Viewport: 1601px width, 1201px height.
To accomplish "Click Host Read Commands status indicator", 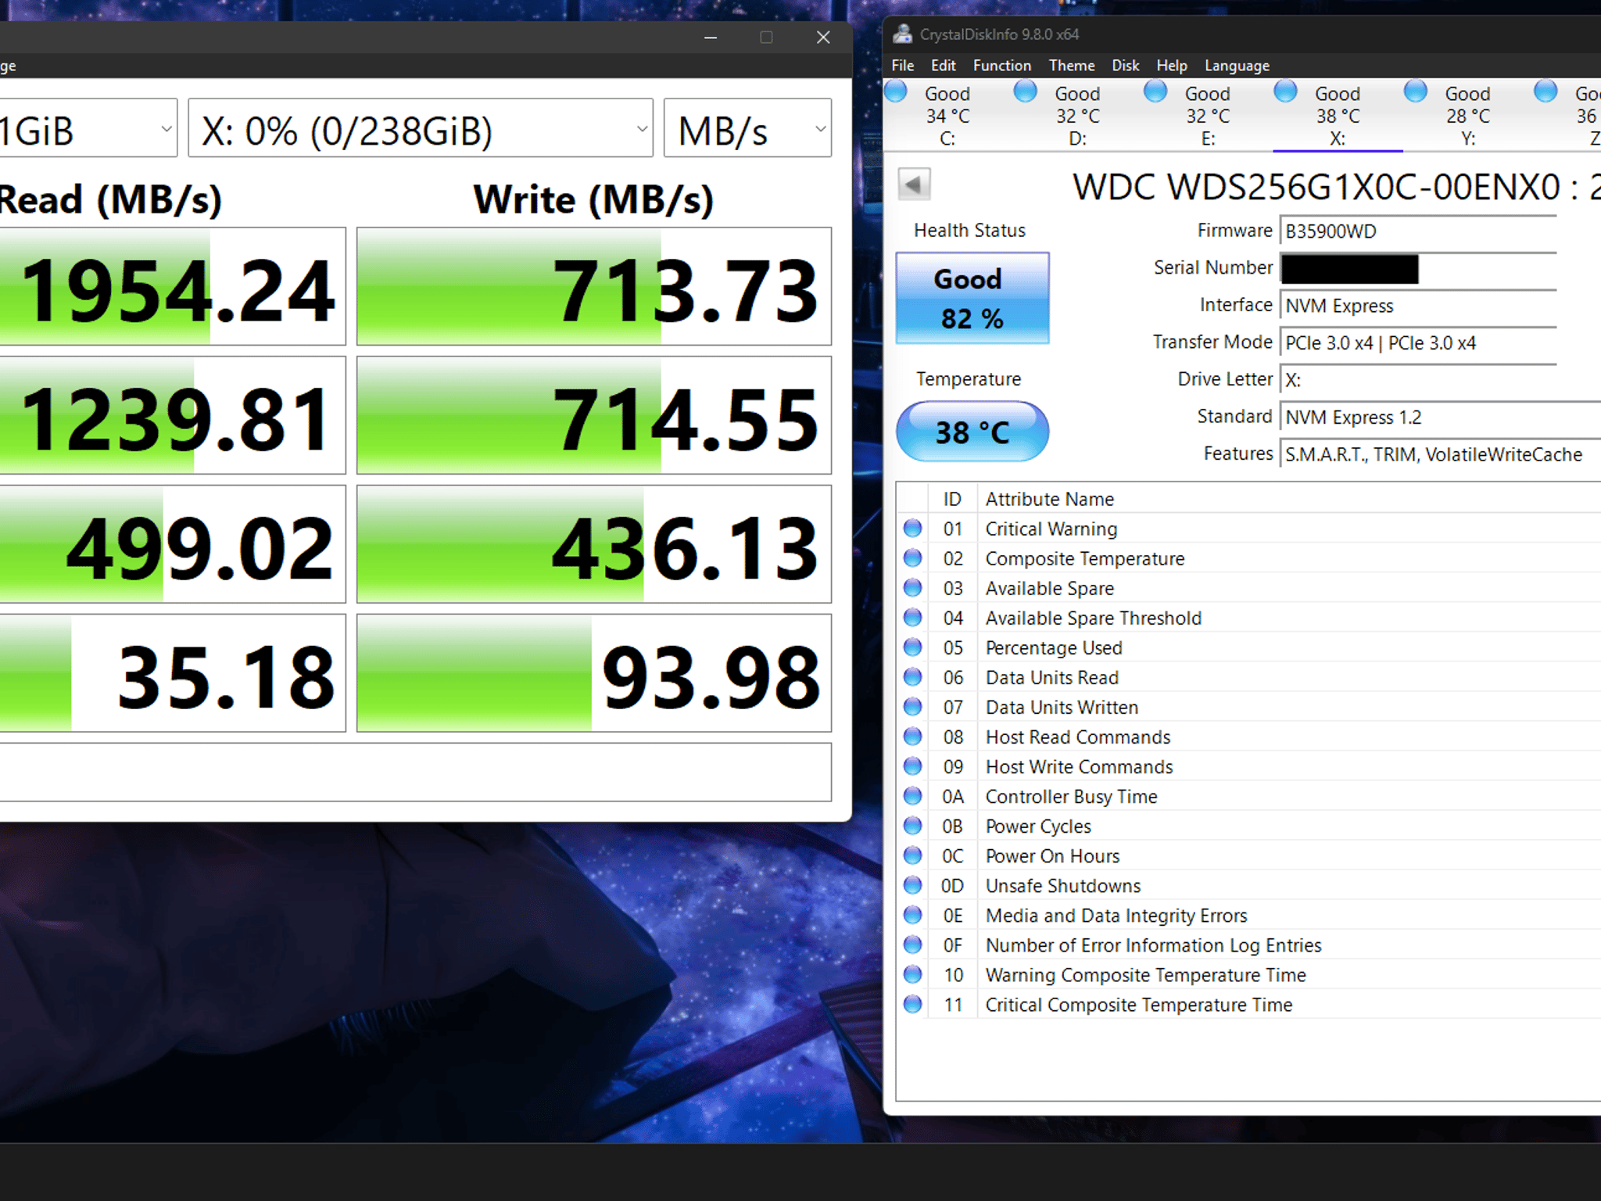I will (912, 737).
